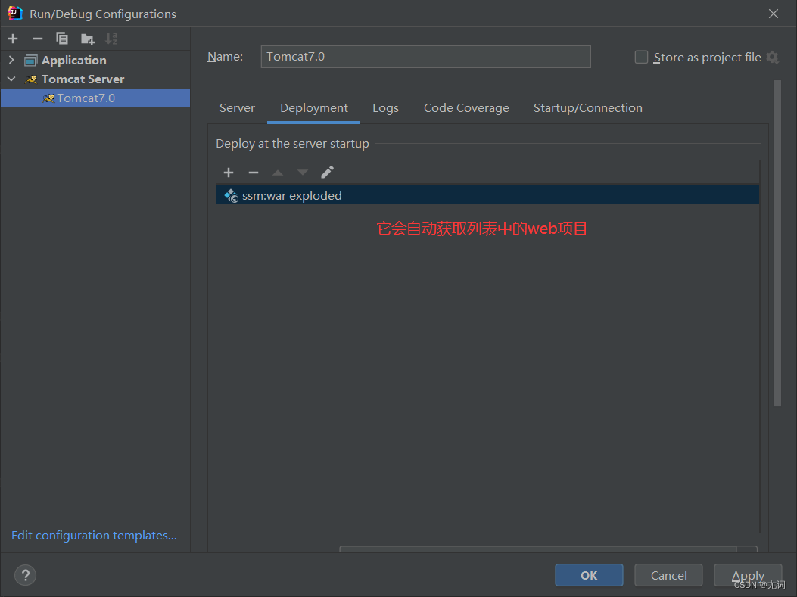Switch to the Server tab
This screenshot has width=797, height=597.
238,108
